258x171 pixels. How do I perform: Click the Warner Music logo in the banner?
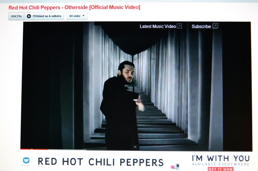point(26,160)
